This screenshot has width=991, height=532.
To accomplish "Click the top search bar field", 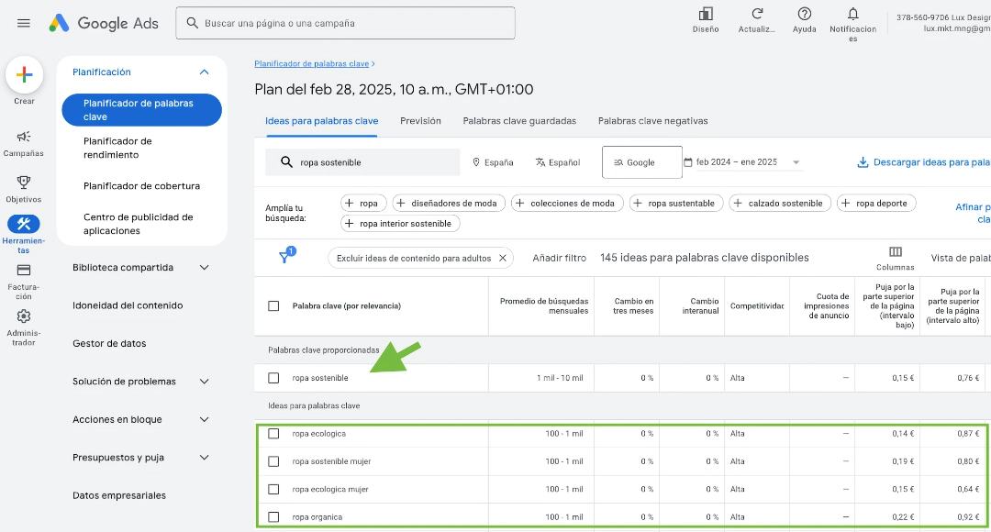I will tap(345, 23).
